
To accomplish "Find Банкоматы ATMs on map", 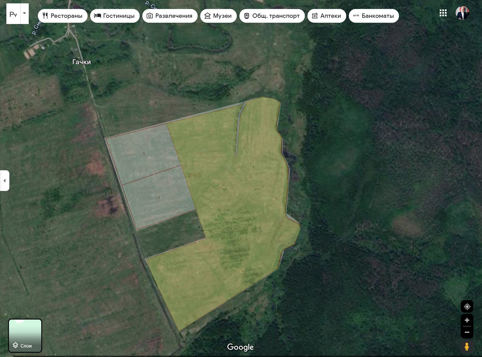I will (374, 16).
